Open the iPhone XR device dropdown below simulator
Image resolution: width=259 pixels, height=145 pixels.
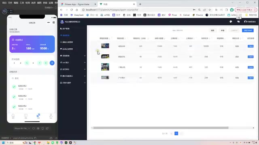coord(22,128)
